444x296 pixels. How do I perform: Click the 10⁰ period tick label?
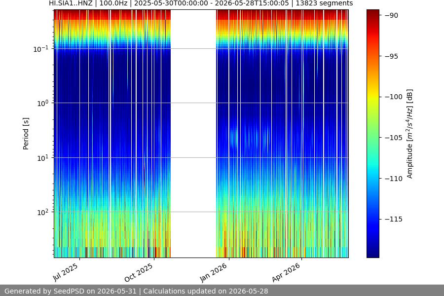pyautogui.click(x=43, y=104)
